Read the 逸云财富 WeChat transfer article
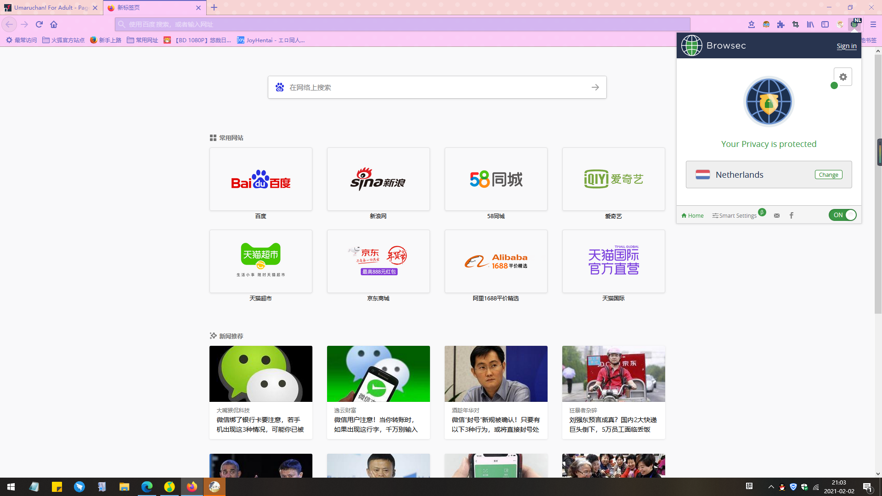882x496 pixels. point(379,392)
